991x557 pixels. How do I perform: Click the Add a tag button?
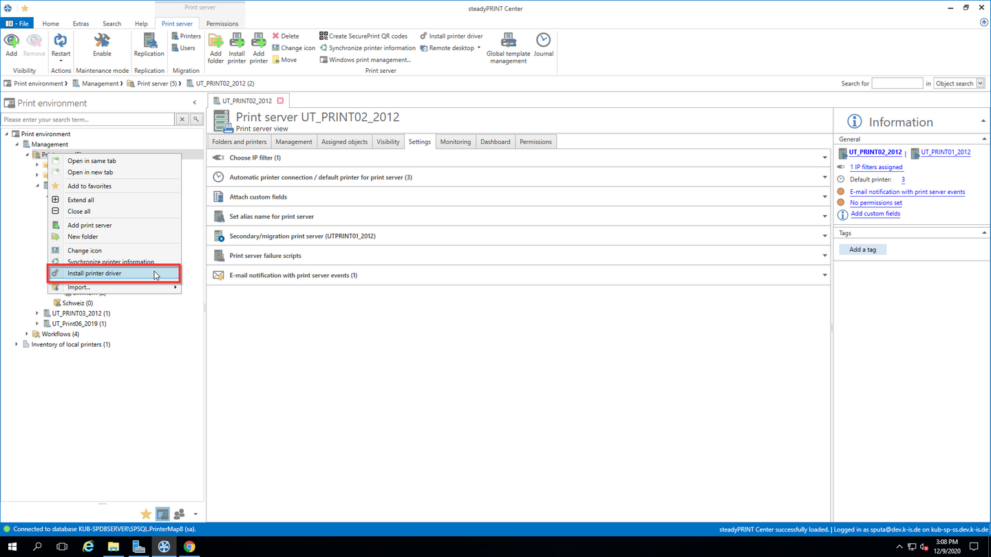(862, 250)
